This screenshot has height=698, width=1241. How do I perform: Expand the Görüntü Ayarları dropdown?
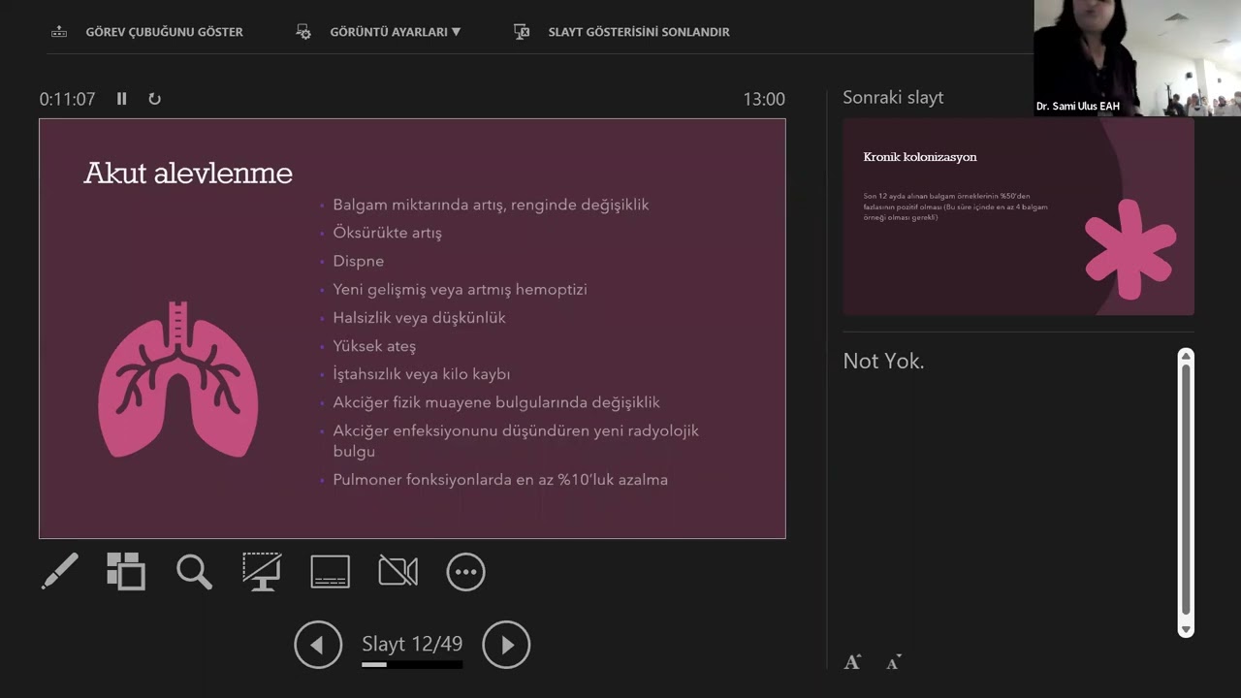395,32
